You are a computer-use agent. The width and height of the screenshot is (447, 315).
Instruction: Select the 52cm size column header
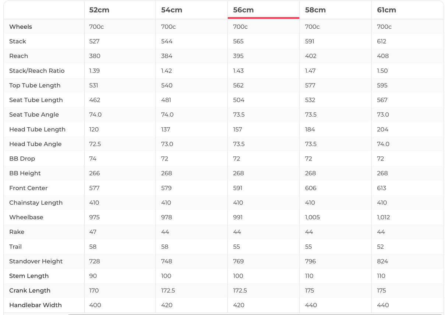99,10
